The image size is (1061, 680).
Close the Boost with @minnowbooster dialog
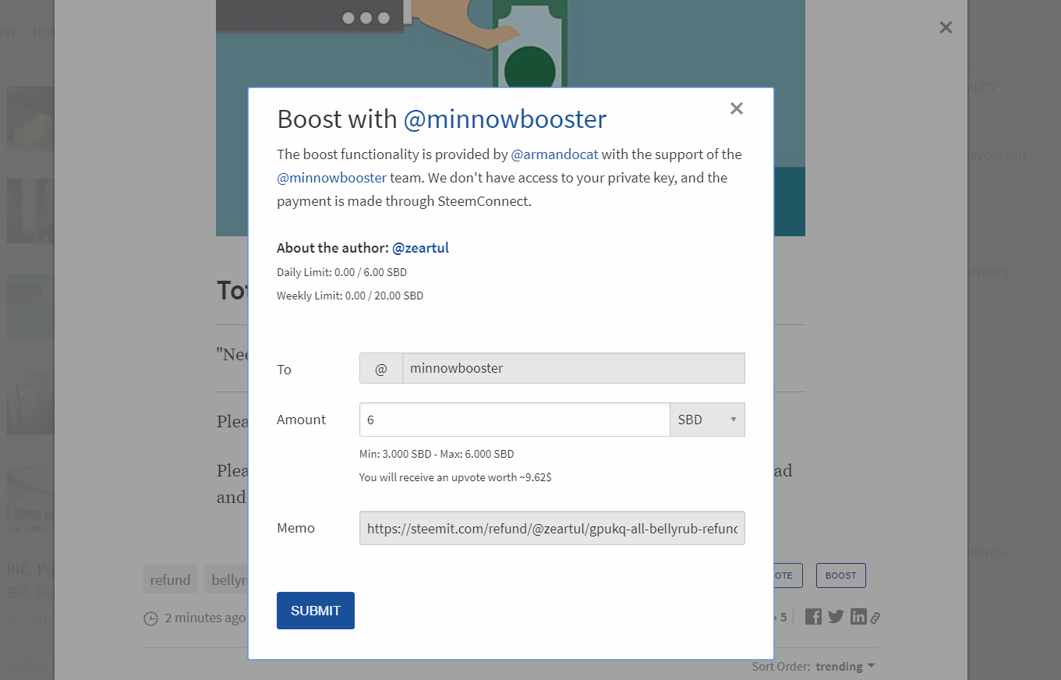(x=736, y=108)
